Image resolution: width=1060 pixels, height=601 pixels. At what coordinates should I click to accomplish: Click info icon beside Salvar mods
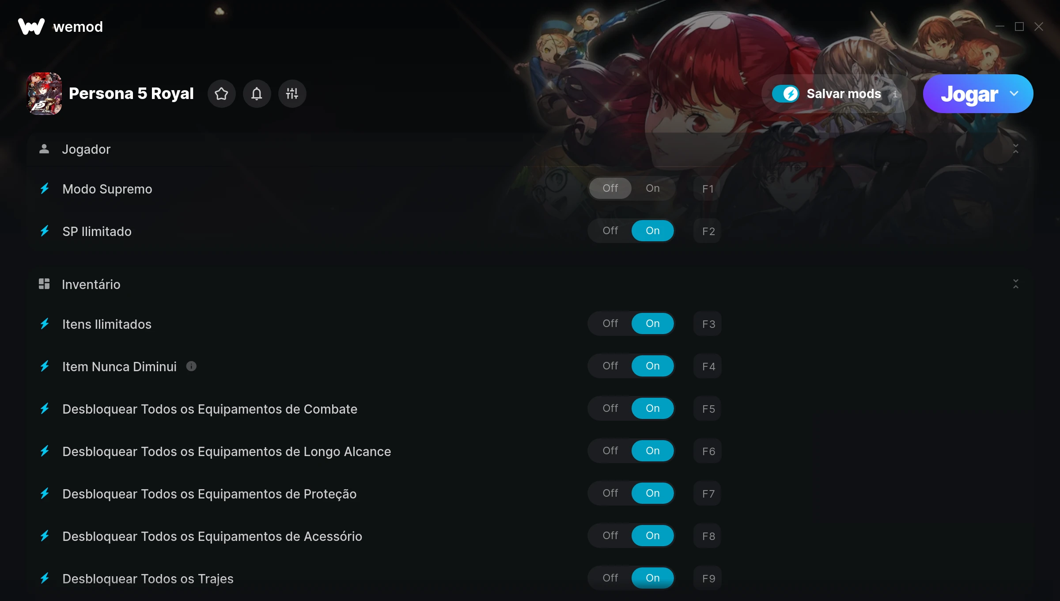click(x=895, y=94)
